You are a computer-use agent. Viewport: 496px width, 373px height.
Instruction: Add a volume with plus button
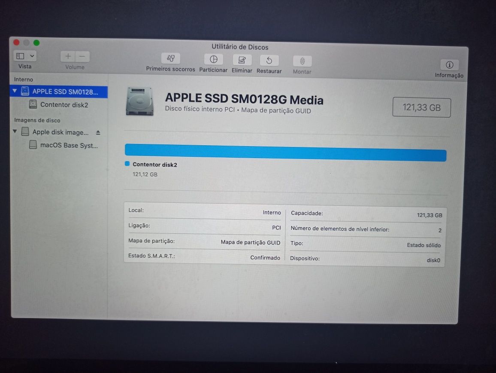click(x=68, y=56)
